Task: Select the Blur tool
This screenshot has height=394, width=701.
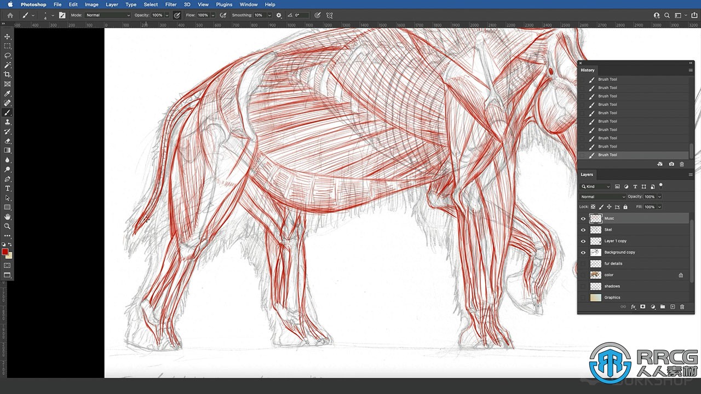Action: click(7, 160)
